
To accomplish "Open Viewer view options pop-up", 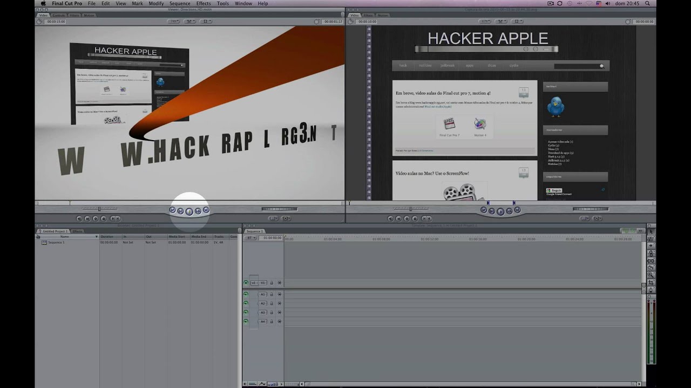I will click(x=206, y=22).
